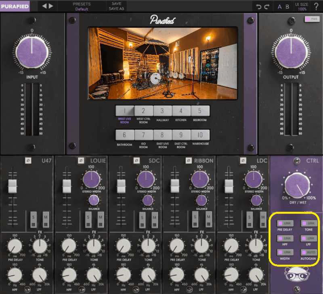Open the Presets Default dropdown
Viewport: 323px width, 294px height.
pyautogui.click(x=82, y=6)
